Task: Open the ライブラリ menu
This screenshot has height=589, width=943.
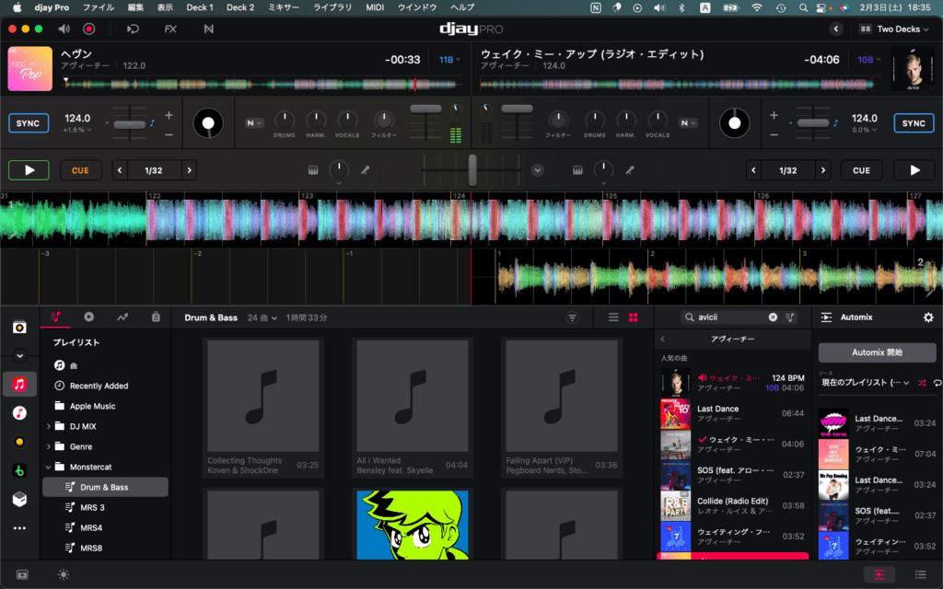Action: tap(332, 7)
